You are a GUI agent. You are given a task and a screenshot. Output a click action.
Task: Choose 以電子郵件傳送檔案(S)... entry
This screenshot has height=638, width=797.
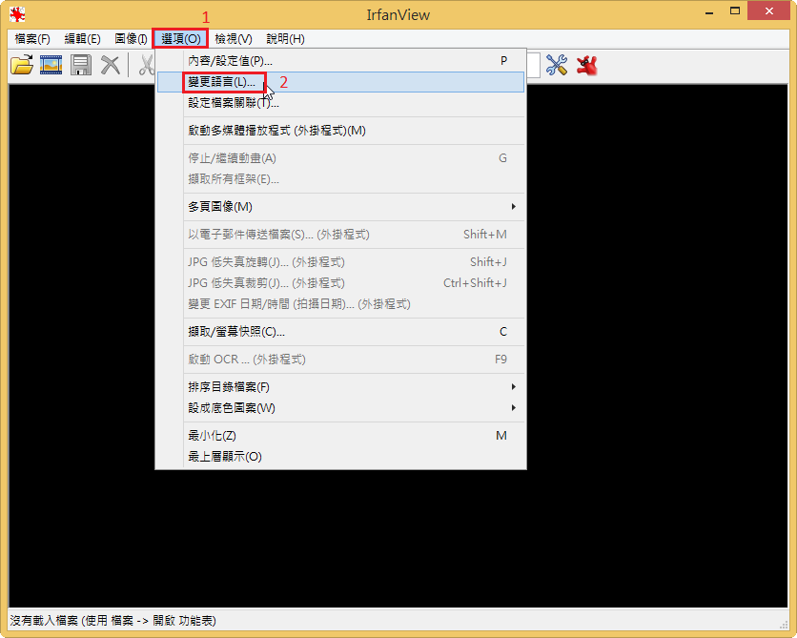[340, 235]
